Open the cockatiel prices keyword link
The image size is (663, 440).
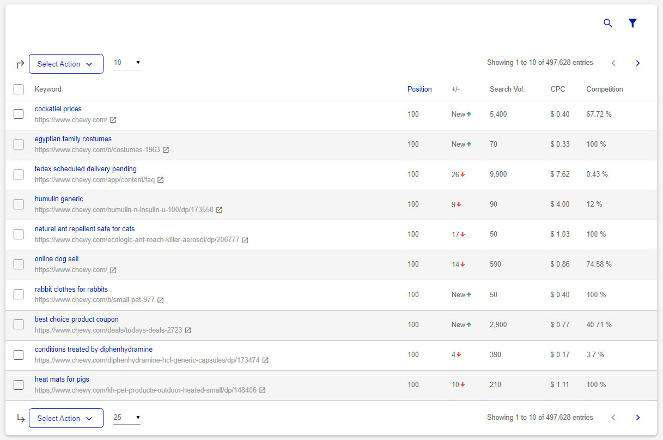click(x=58, y=109)
